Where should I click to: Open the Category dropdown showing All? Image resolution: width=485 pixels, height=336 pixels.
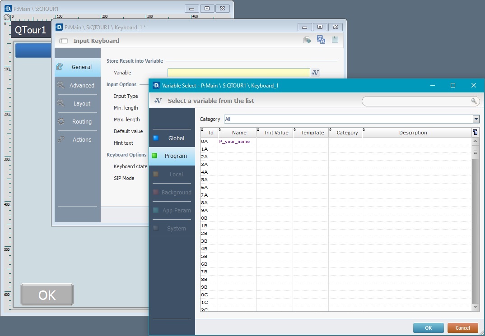coord(476,119)
